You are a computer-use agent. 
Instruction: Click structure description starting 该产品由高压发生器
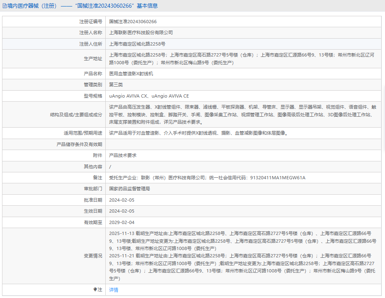pyautogui.click(x=243, y=115)
